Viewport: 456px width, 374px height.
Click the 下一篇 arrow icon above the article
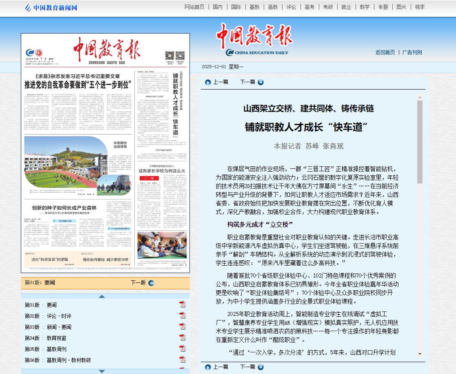pos(261,82)
